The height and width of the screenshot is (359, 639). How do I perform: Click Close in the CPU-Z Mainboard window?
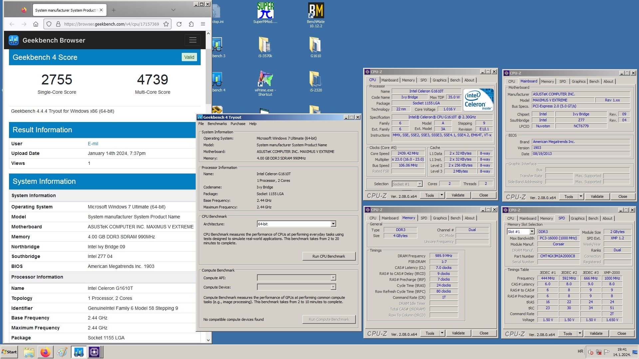(623, 197)
